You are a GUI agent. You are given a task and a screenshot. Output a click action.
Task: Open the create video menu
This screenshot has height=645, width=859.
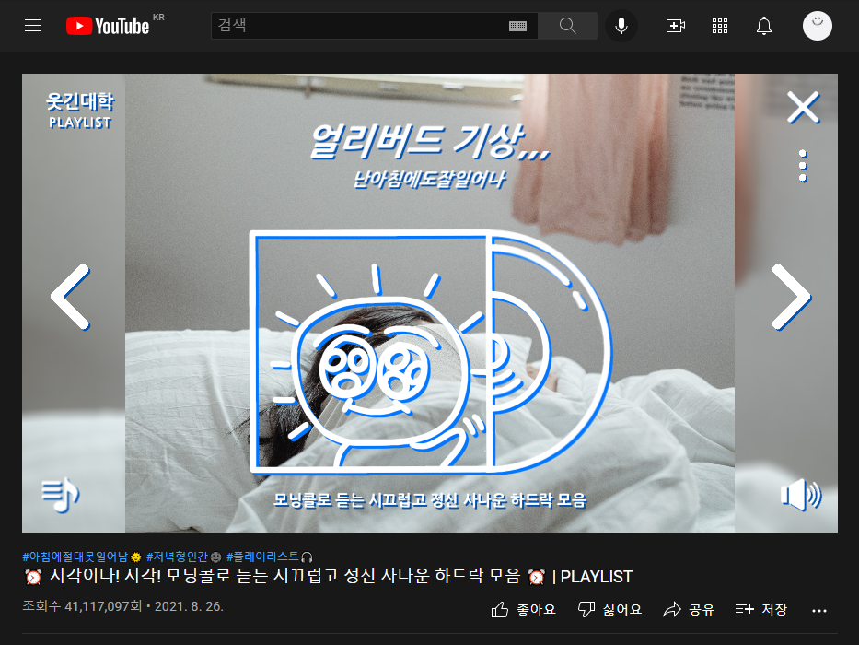click(x=676, y=26)
